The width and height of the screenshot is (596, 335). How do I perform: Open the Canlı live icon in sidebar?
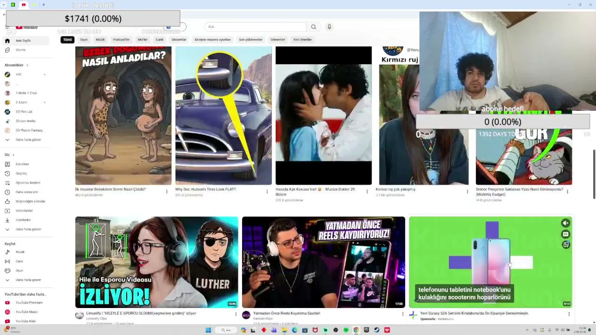(7, 261)
